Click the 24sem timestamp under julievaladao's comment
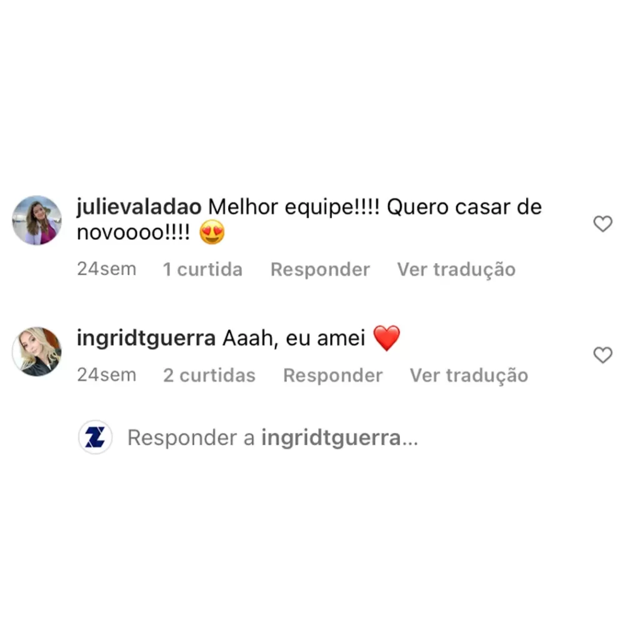 pyautogui.click(x=106, y=269)
